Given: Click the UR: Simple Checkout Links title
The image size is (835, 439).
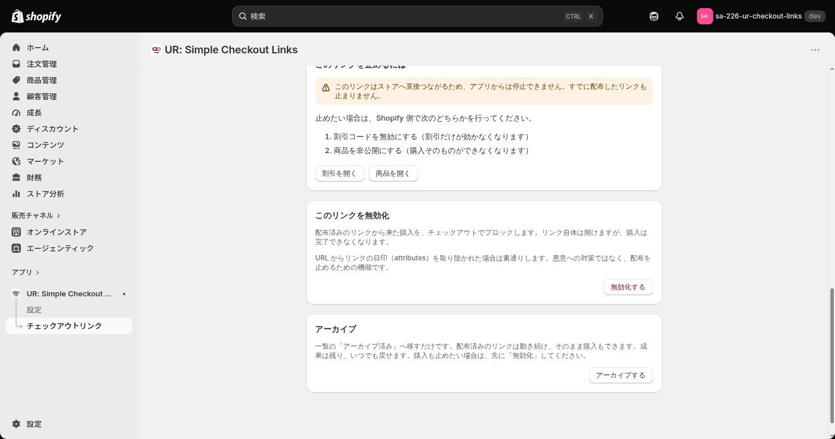Looking at the screenshot, I should [x=231, y=50].
